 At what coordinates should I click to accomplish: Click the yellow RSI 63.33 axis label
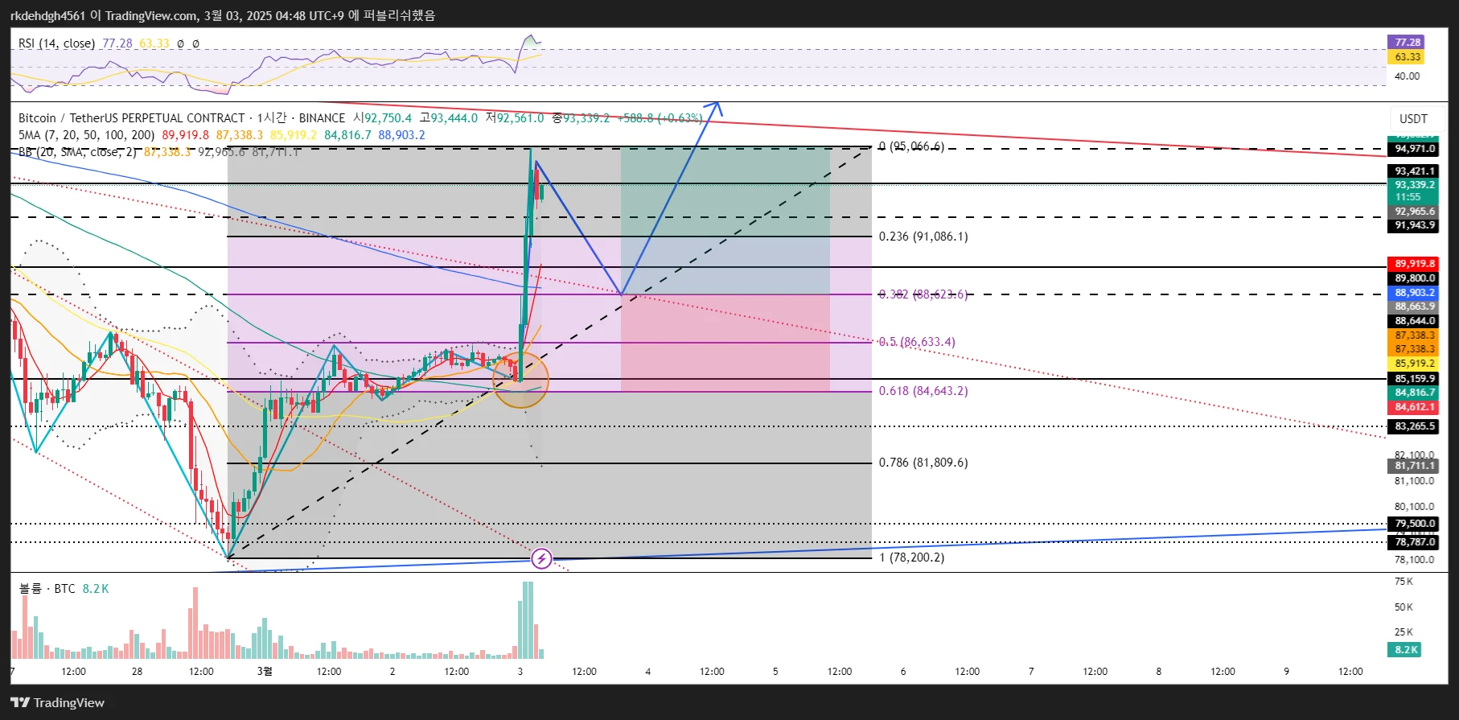pyautogui.click(x=1406, y=57)
